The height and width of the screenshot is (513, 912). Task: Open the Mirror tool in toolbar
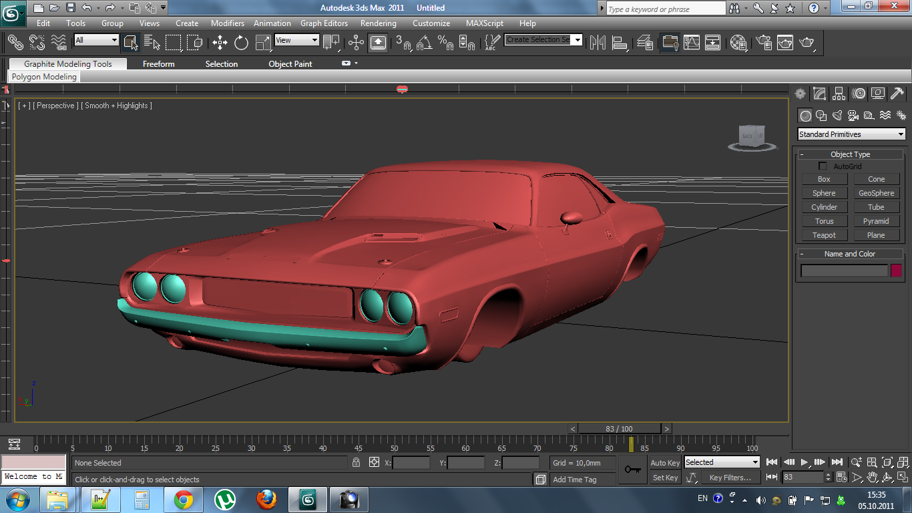598,43
